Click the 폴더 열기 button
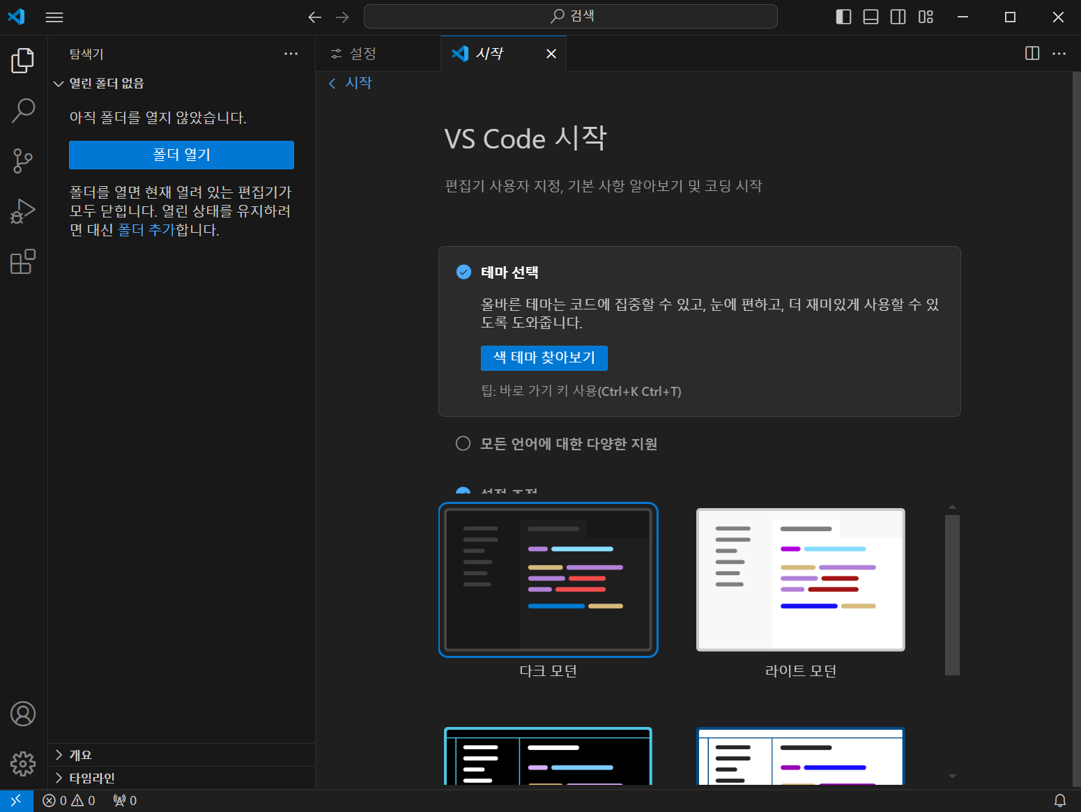Screen dimensions: 1081x812 (x=181, y=155)
